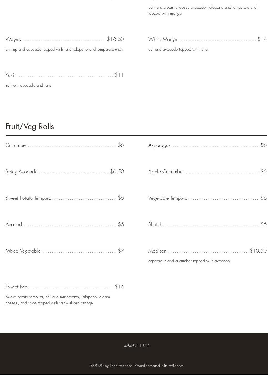Click the Sweet Potato Tempura item
This screenshot has width=268, height=375.
pos(28,198)
